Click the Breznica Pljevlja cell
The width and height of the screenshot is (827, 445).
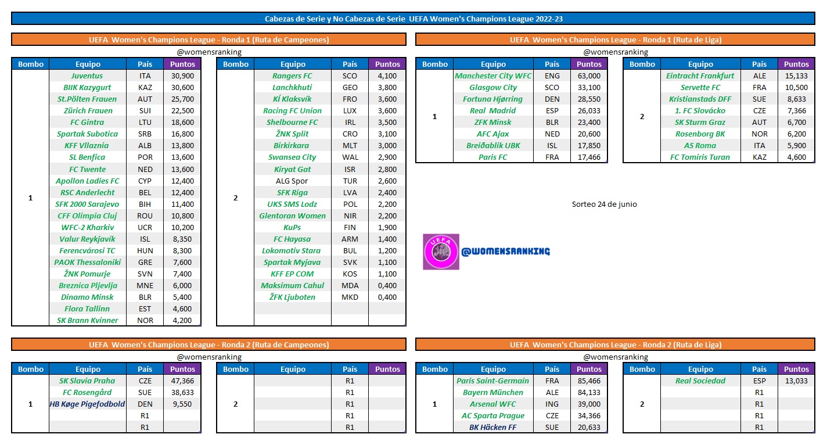88,285
